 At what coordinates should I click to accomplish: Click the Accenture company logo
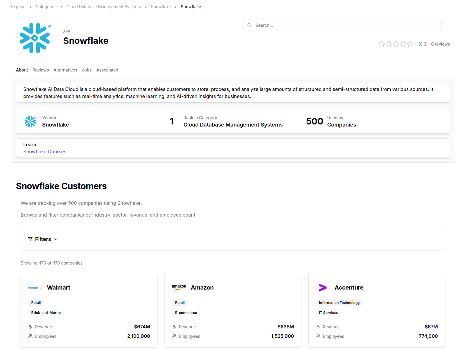coord(323,287)
